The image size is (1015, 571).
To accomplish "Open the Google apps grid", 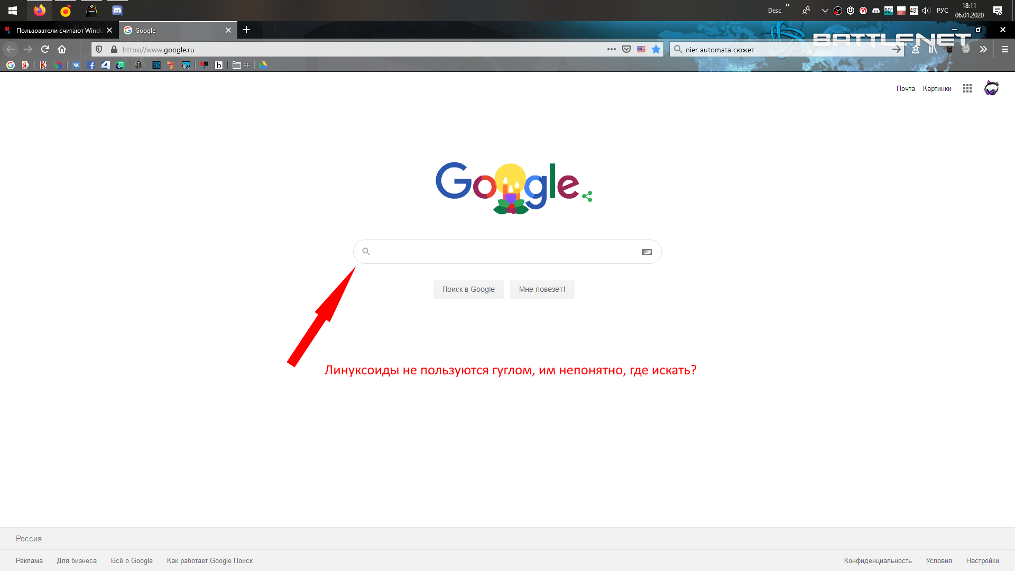I will point(967,88).
